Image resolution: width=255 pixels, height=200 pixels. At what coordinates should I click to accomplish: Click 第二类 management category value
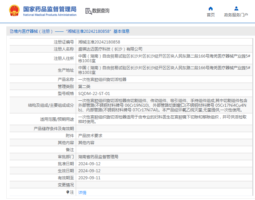[x=84, y=87]
